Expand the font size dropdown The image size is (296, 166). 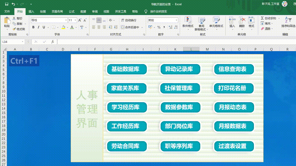75,20
